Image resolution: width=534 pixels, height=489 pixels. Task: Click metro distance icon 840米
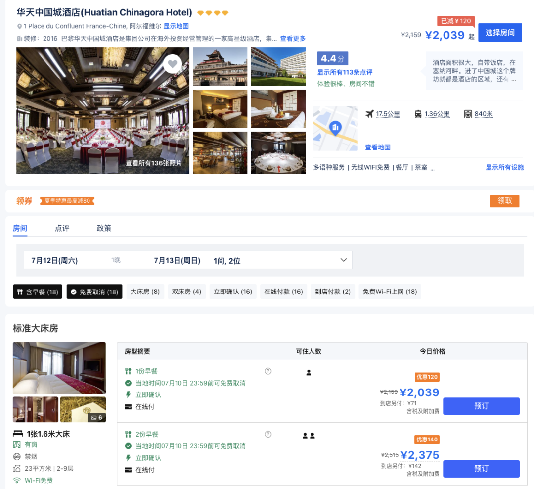coord(468,114)
